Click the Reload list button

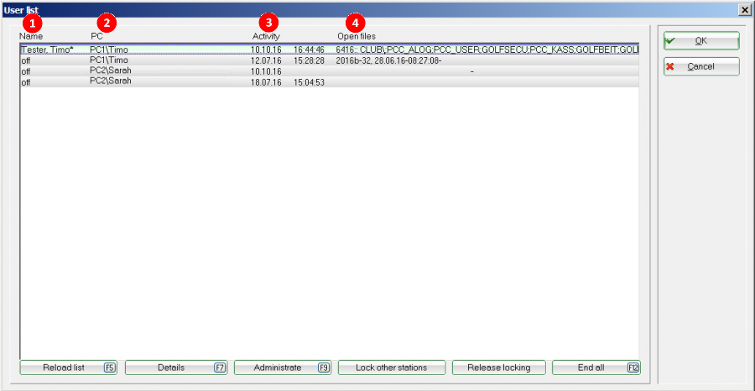(68, 368)
